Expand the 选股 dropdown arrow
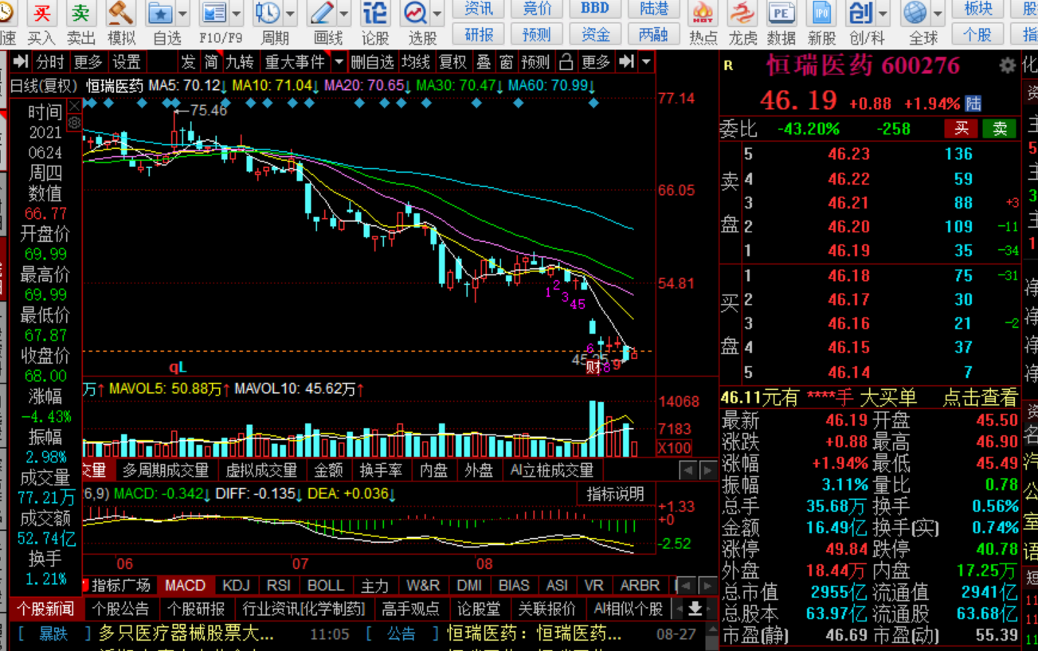1038x651 pixels. (x=437, y=14)
